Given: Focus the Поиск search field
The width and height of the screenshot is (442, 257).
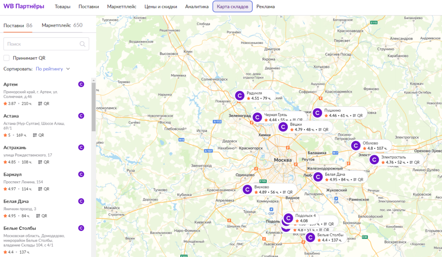Looking at the screenshot, I should click(46, 44).
